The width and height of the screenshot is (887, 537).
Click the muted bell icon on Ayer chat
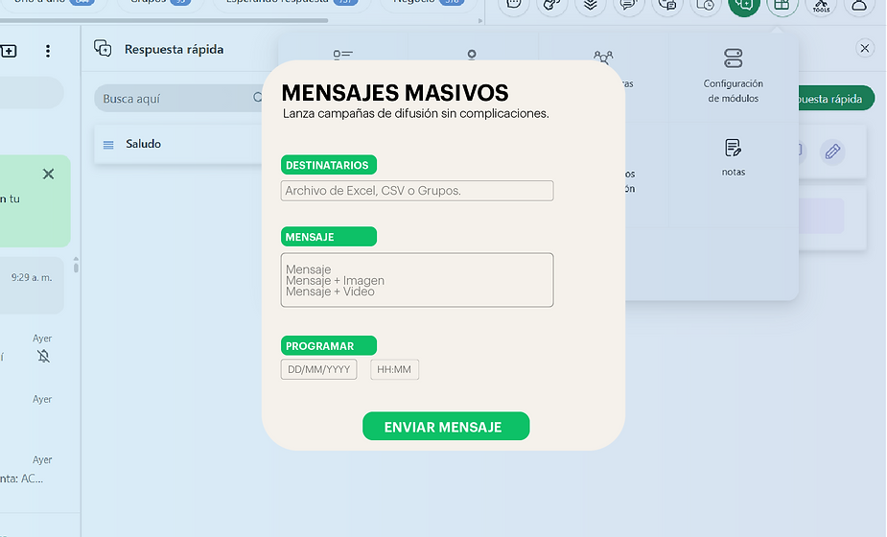(43, 356)
